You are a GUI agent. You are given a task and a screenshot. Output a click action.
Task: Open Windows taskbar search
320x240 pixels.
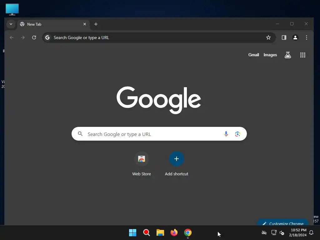pos(146,232)
